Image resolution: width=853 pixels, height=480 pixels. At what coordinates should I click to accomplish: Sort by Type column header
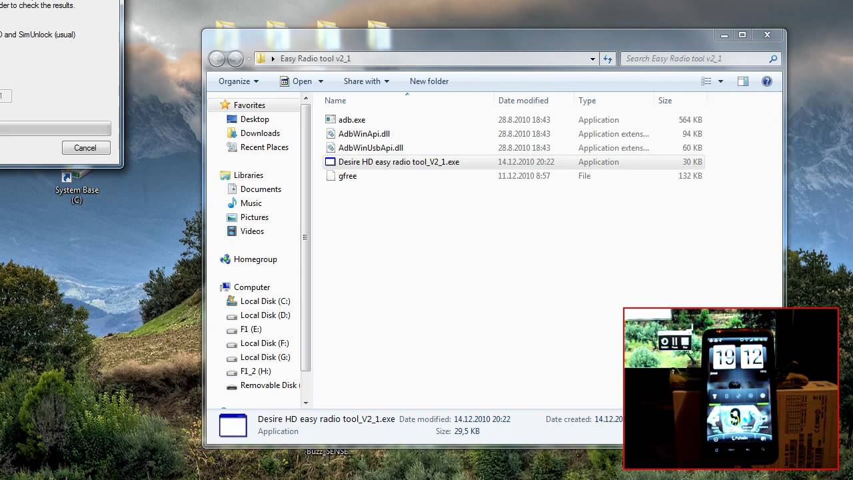tap(587, 101)
